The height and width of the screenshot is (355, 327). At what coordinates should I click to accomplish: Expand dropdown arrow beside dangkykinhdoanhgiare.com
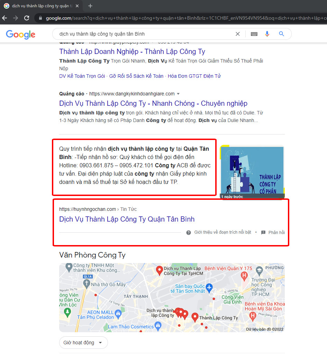(x=178, y=94)
